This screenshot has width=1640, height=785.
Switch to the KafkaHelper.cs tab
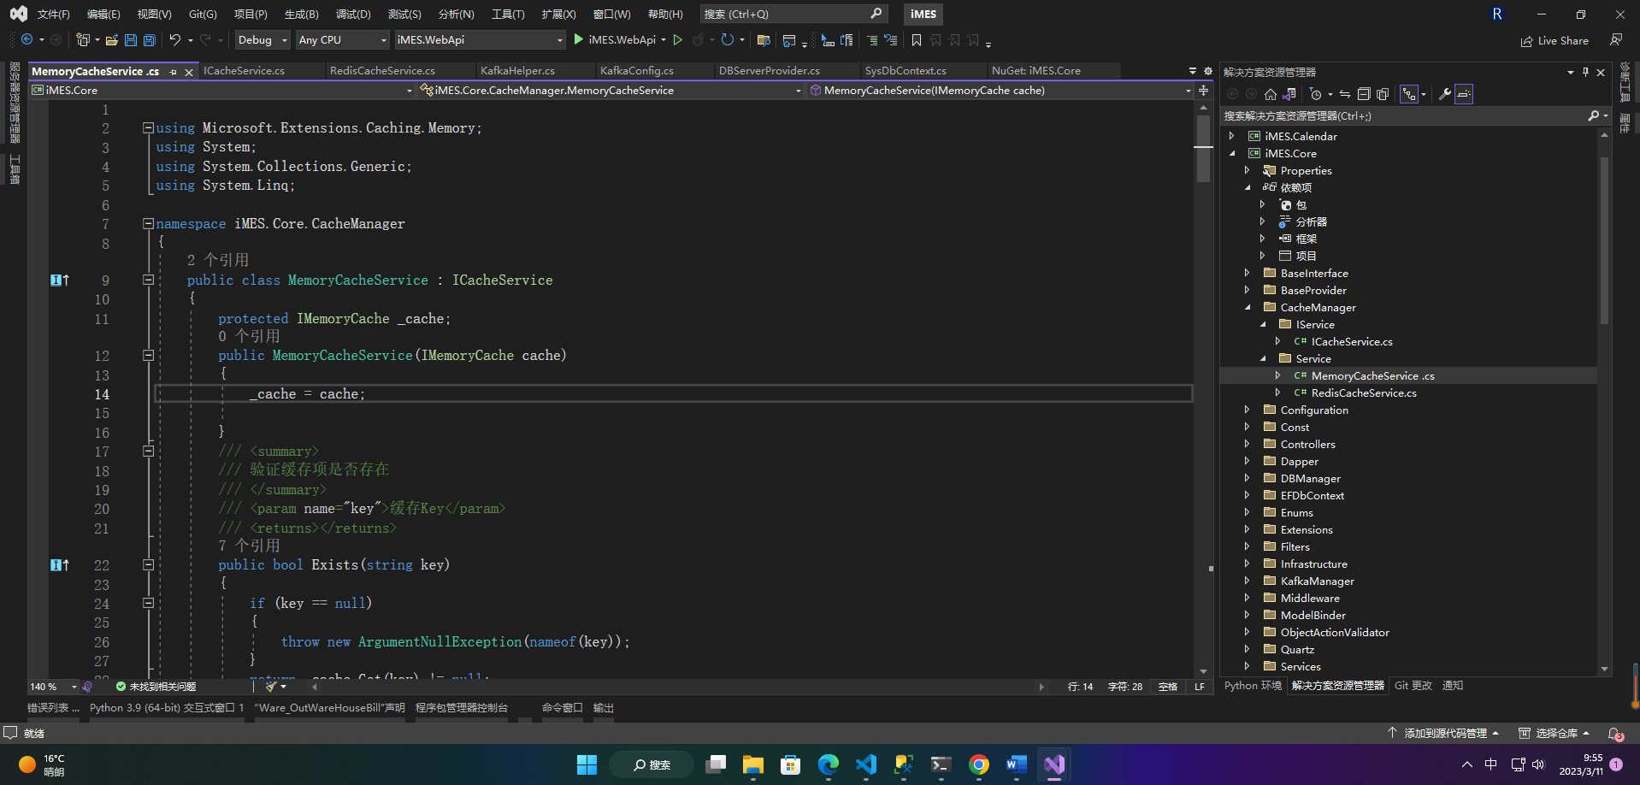[517, 71]
